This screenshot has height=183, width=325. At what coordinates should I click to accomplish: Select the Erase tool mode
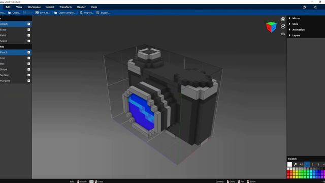[16, 29]
